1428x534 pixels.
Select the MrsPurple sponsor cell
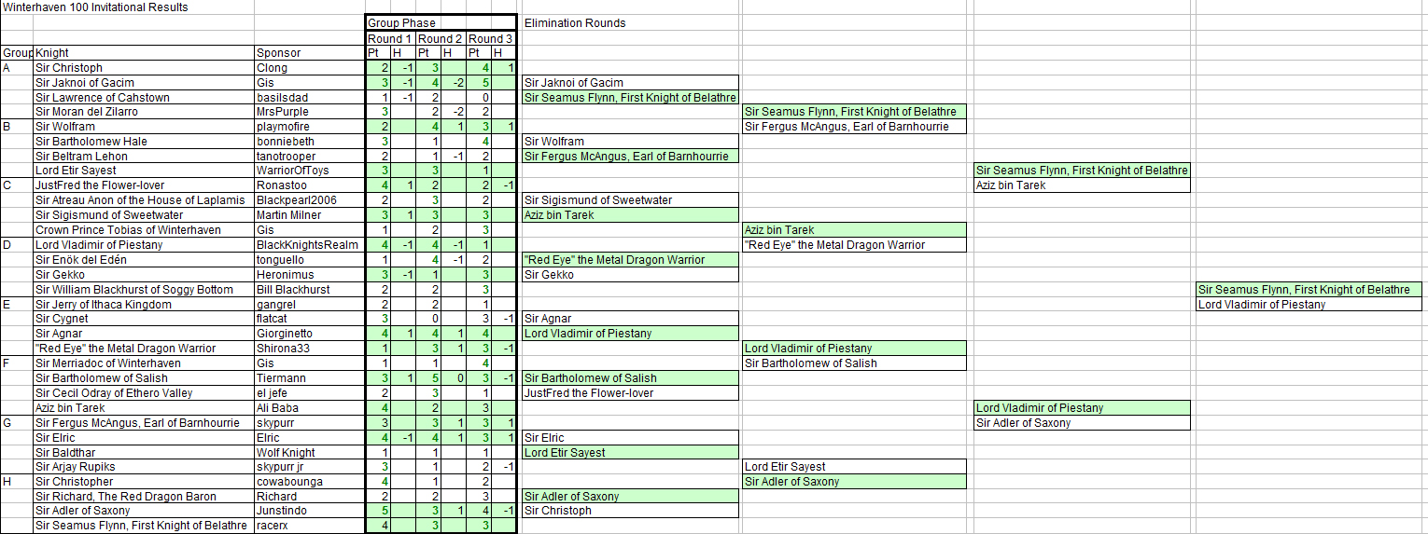pyautogui.click(x=281, y=112)
